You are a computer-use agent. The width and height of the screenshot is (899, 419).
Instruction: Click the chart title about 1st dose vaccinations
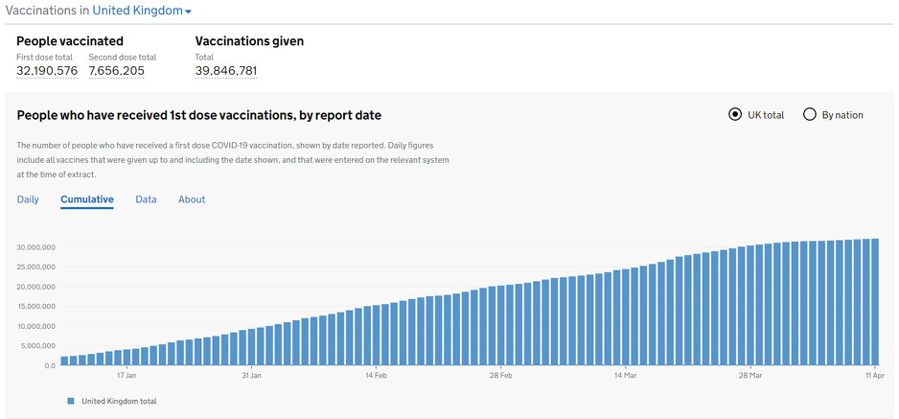(x=199, y=115)
